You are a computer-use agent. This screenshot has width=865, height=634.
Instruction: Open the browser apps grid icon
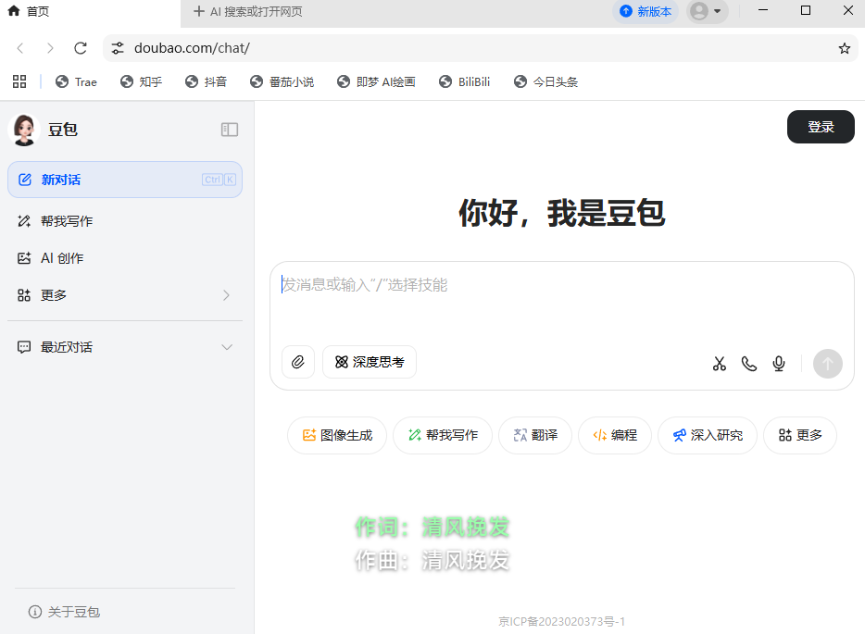pyautogui.click(x=19, y=81)
